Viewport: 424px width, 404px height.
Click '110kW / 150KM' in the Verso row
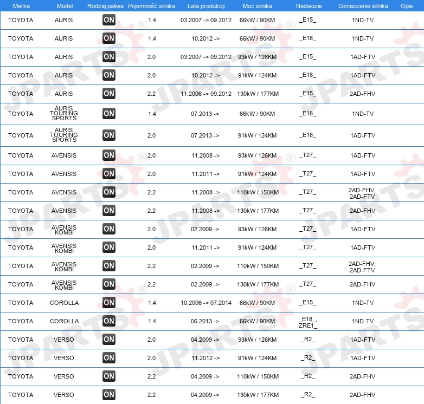click(x=258, y=376)
